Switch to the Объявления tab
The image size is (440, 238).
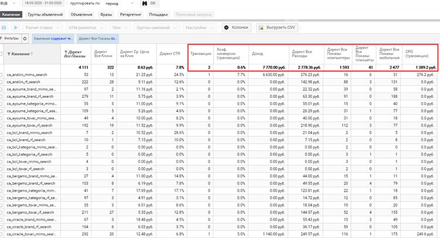pyautogui.click(x=82, y=14)
